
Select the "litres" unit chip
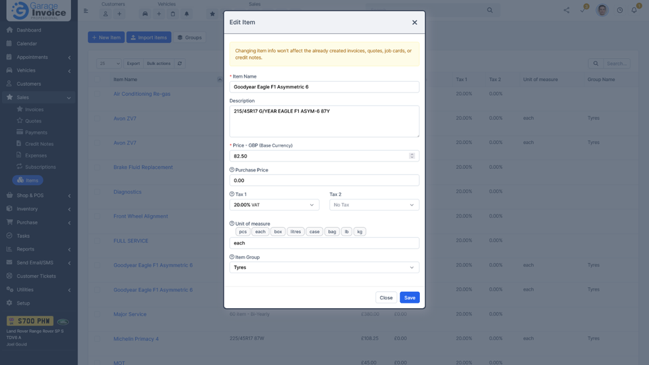coord(295,231)
